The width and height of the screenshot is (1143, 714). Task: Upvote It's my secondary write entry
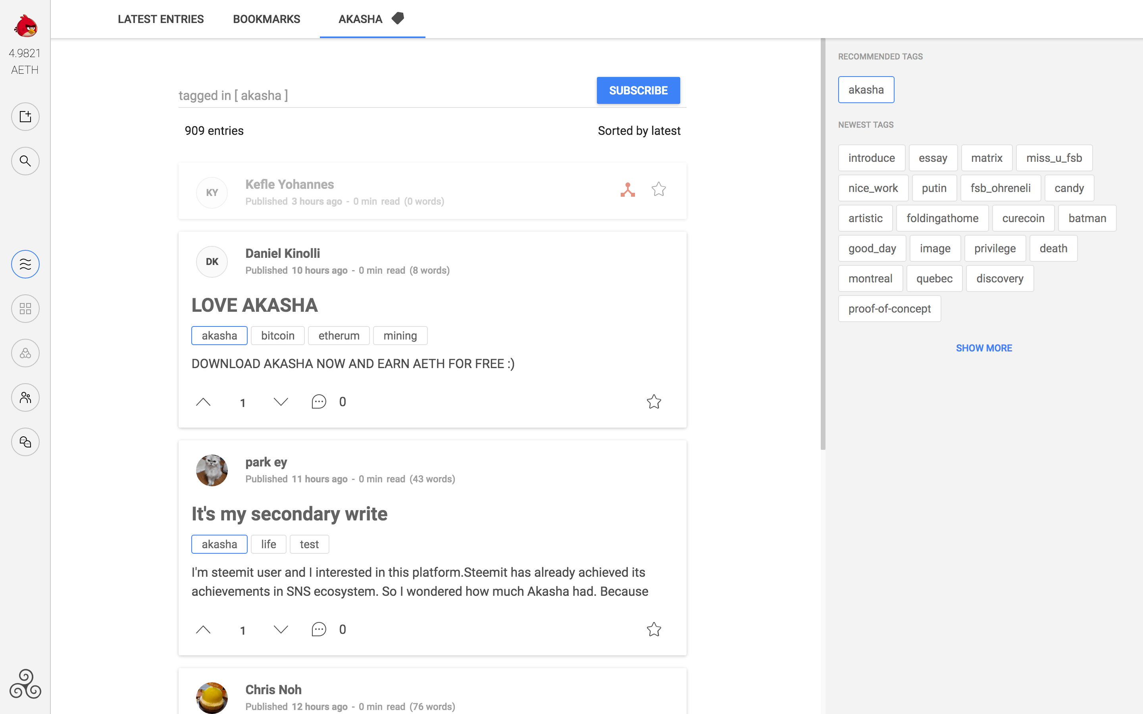(203, 630)
